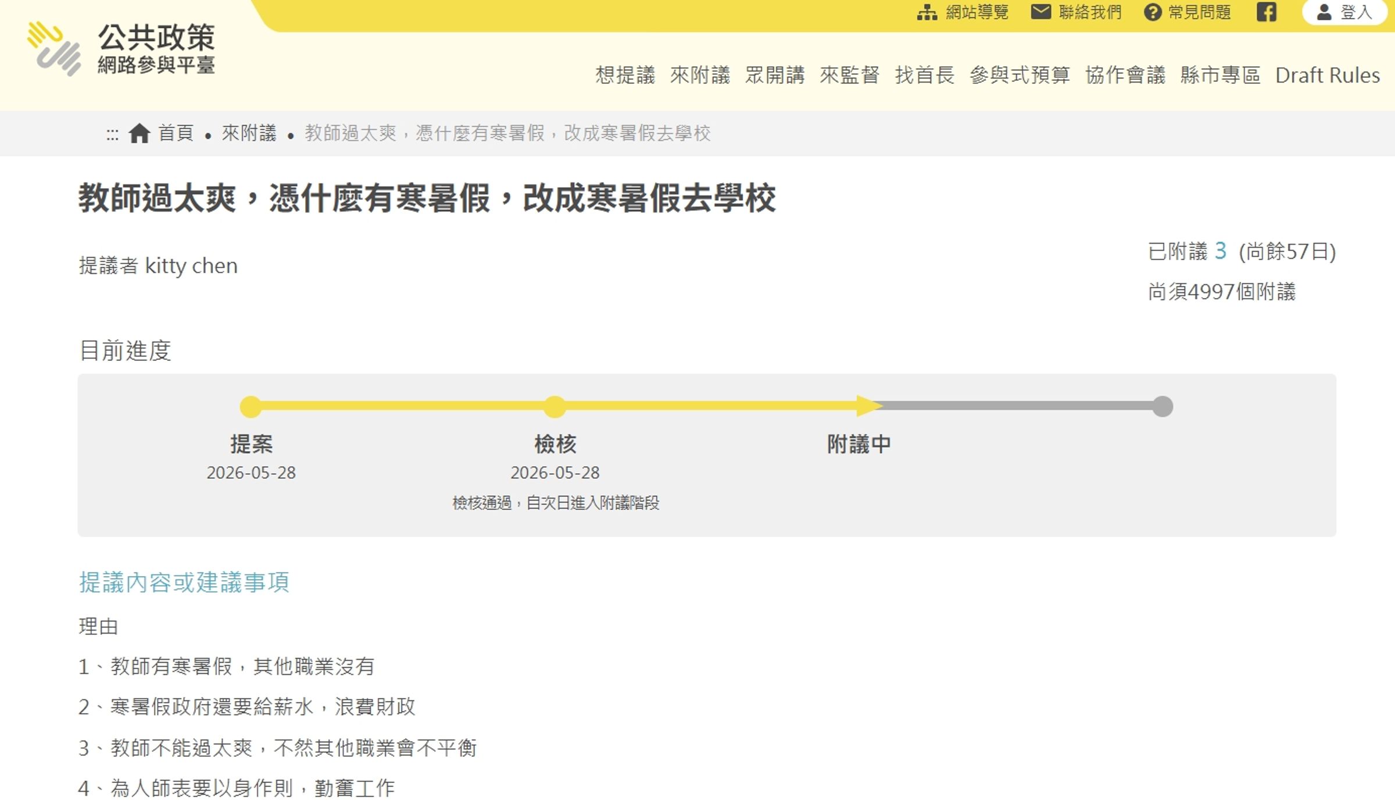Click the sitemap icon beside 網站導覽
1395x812 pixels.
coord(927,12)
